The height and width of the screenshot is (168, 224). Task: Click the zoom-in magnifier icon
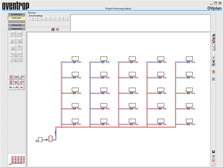(214, 36)
